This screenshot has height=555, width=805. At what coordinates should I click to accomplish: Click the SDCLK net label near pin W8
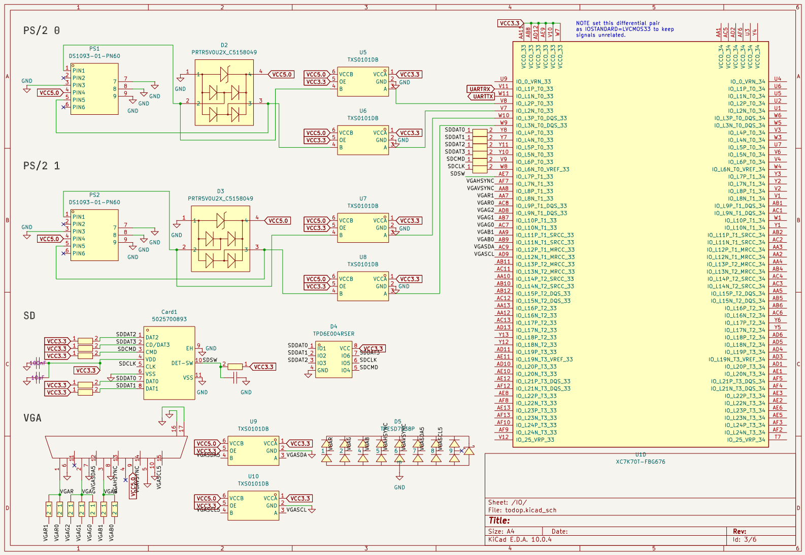pyautogui.click(x=456, y=167)
